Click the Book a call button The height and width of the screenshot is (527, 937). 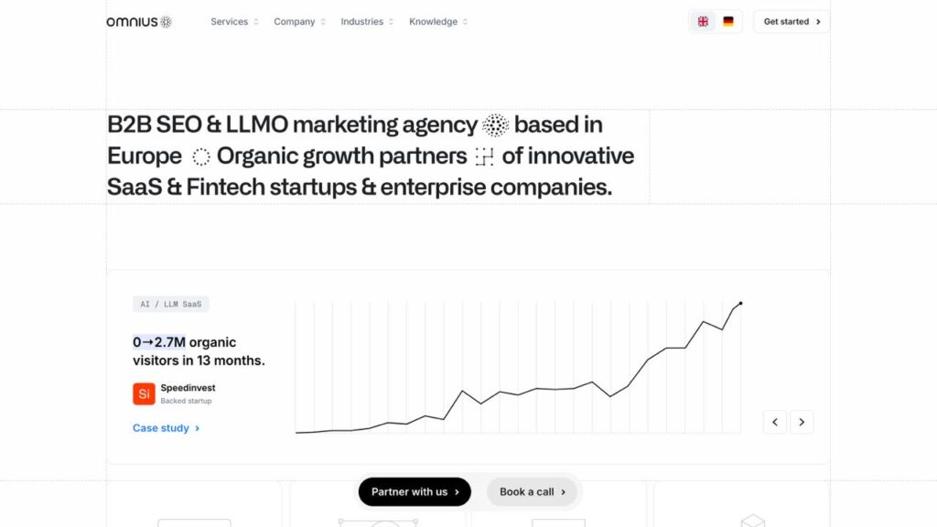click(531, 491)
